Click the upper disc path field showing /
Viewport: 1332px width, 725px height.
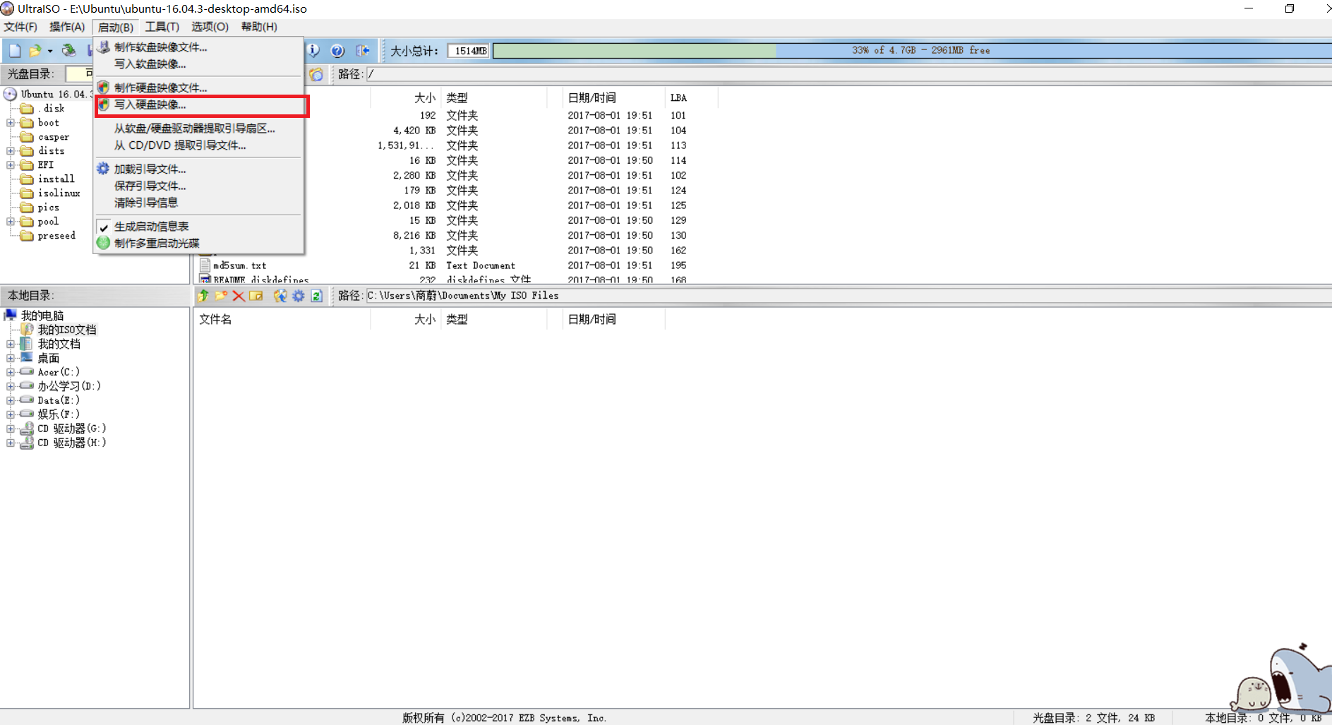[x=848, y=74]
